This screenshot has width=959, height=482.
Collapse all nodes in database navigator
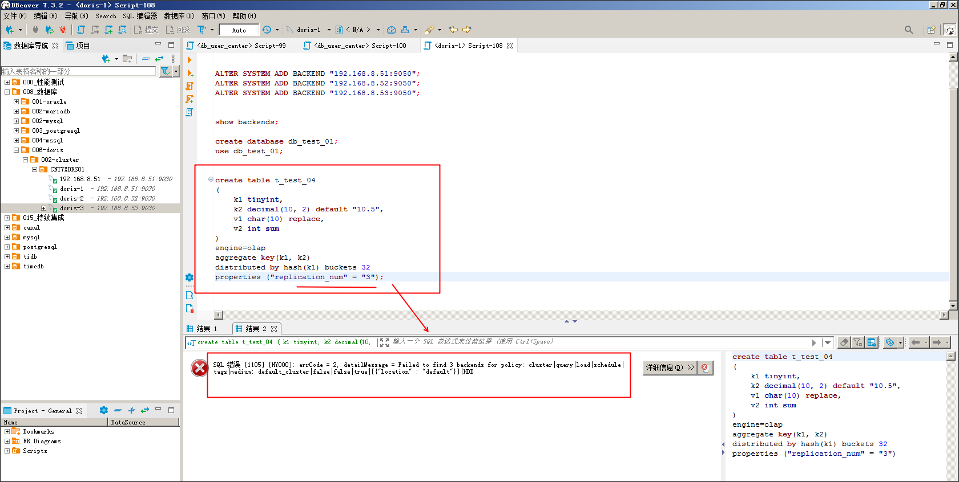(x=146, y=59)
